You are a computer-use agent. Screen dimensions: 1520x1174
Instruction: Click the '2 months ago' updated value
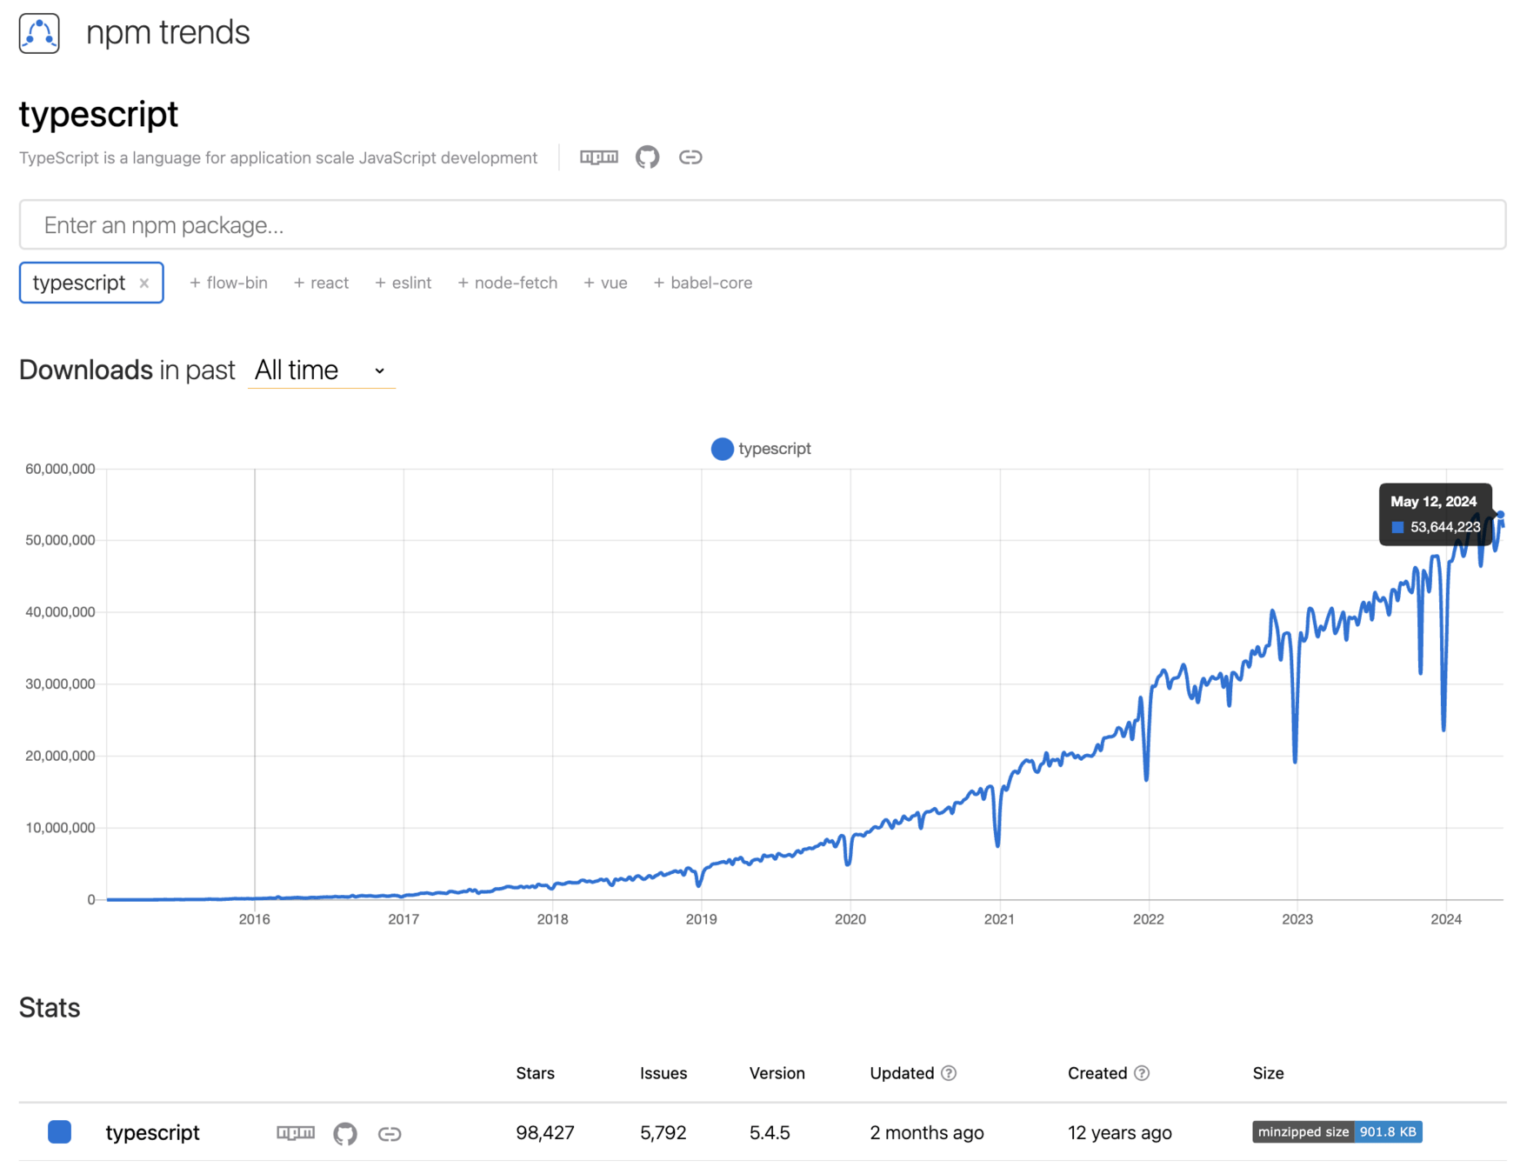tap(927, 1132)
